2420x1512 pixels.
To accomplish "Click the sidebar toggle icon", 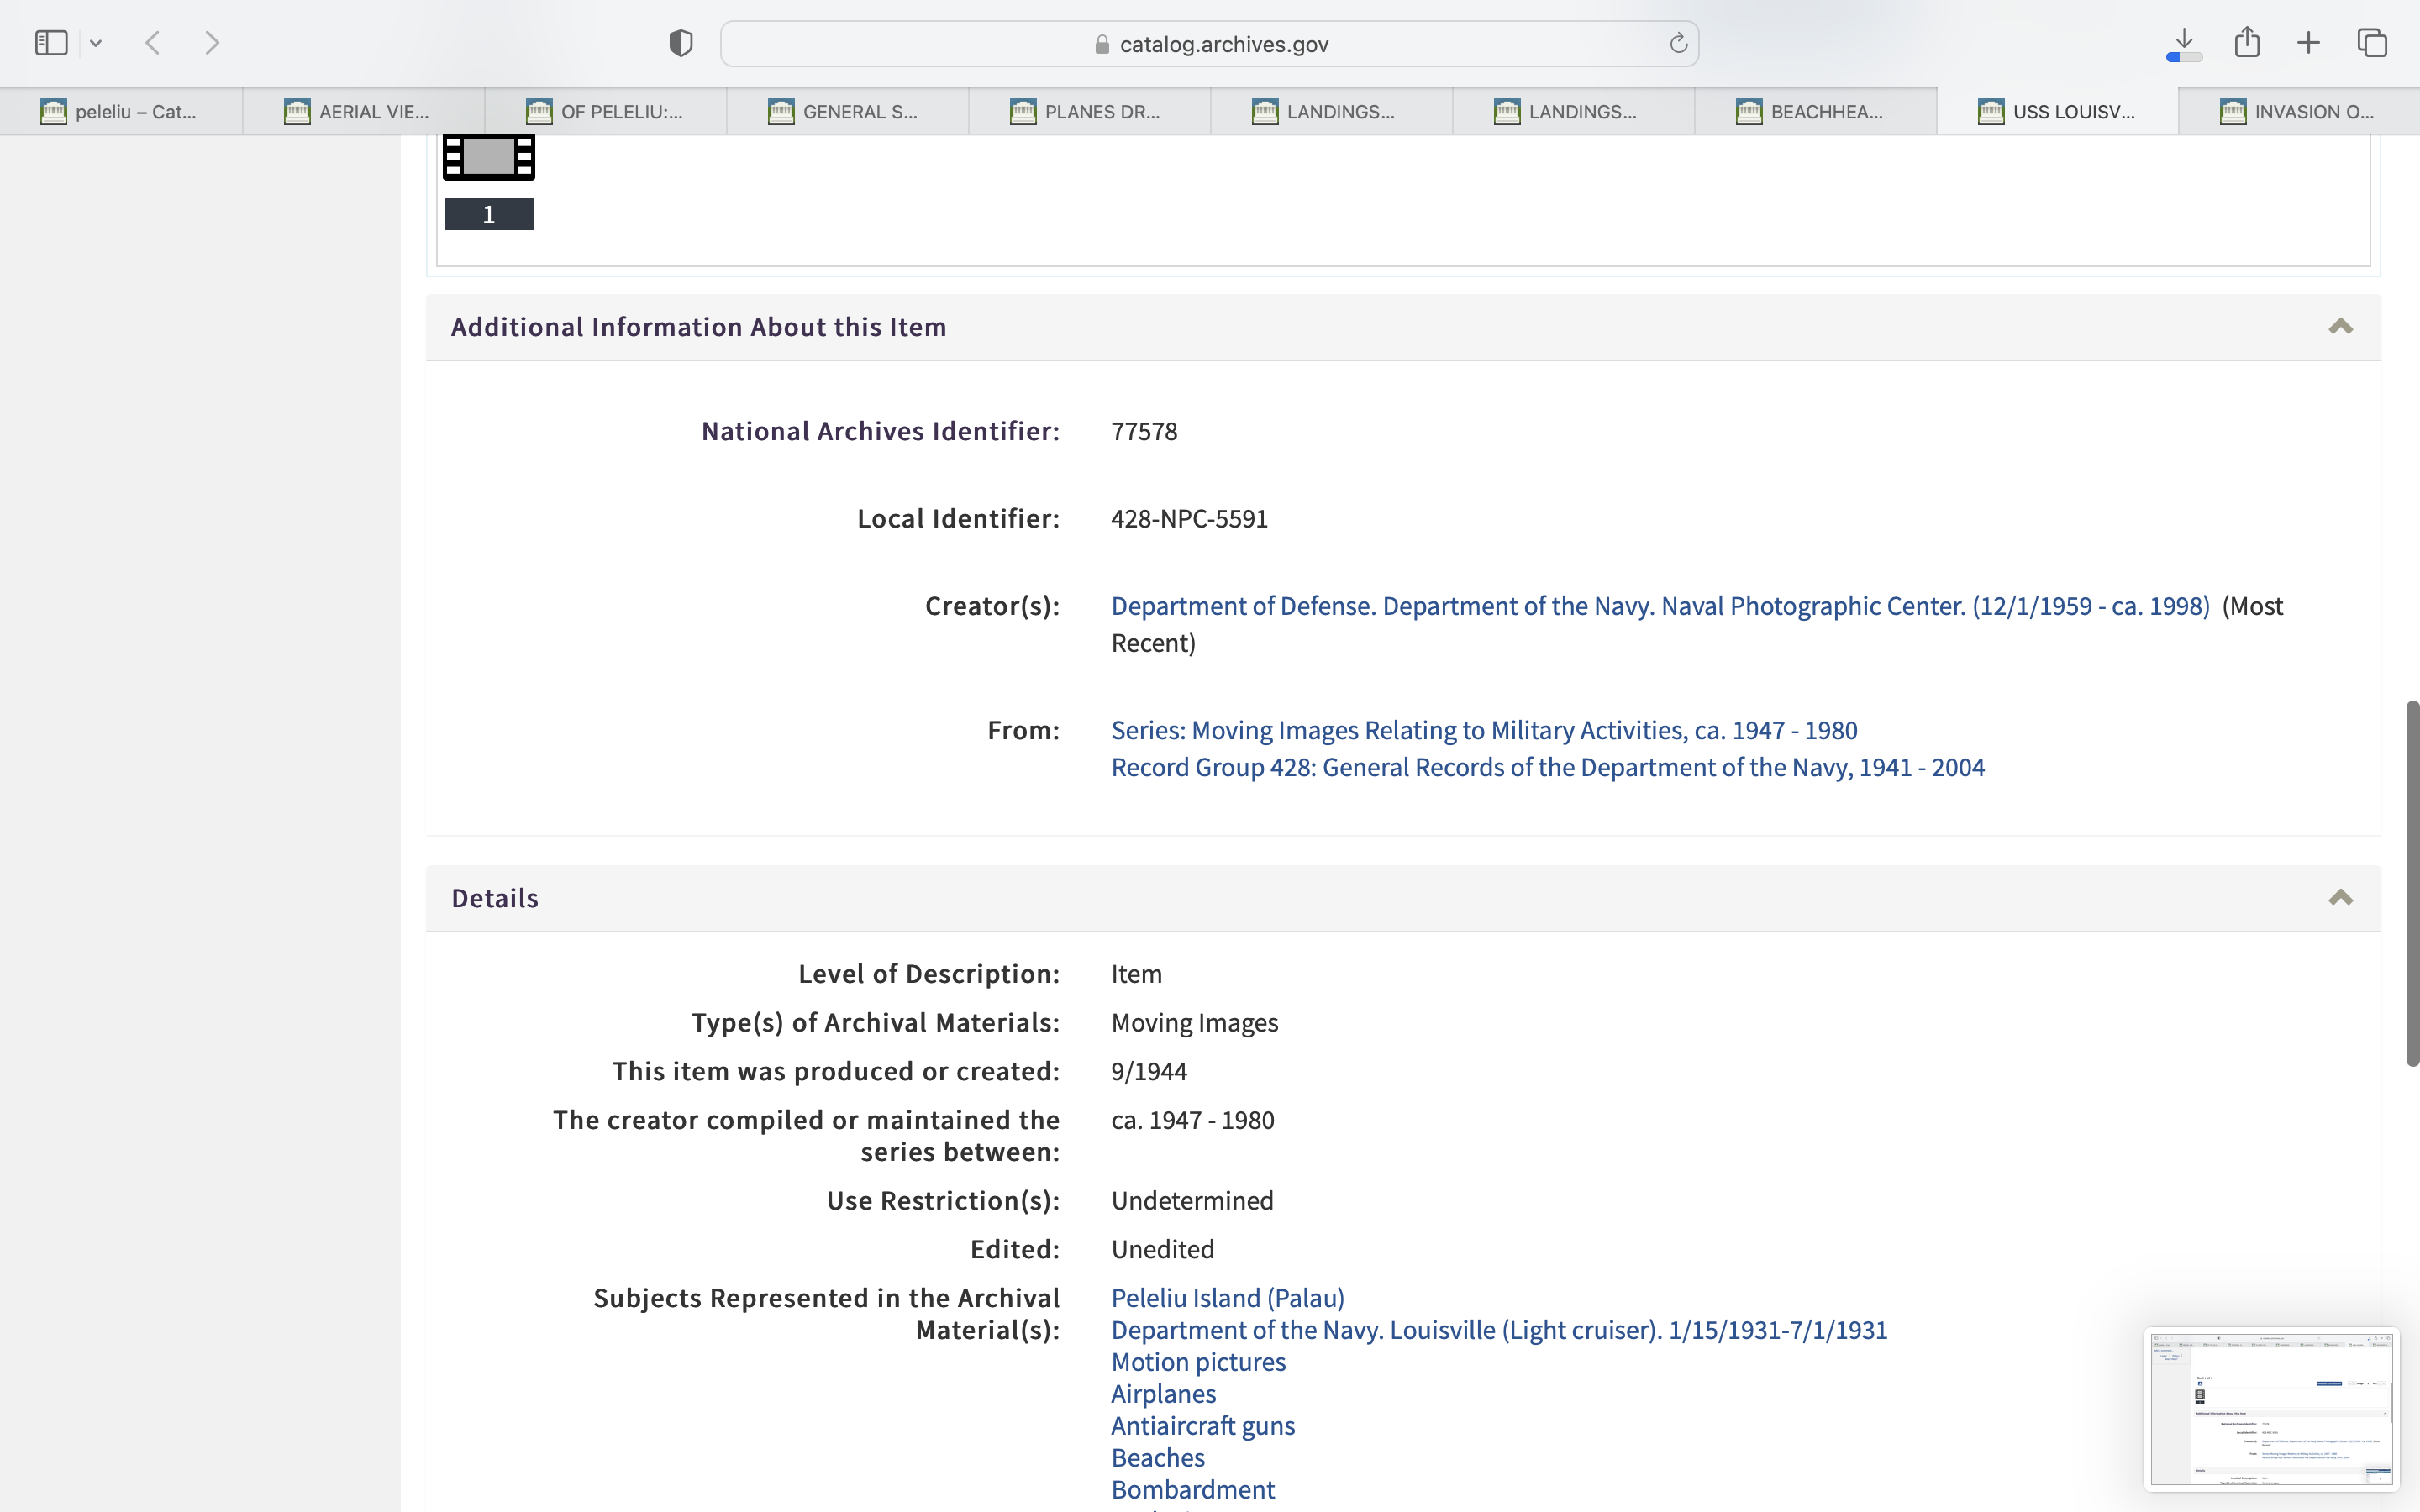I will click(51, 43).
